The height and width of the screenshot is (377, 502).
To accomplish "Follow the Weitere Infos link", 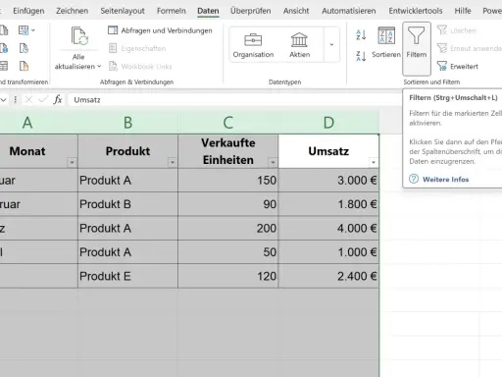I will coord(445,180).
